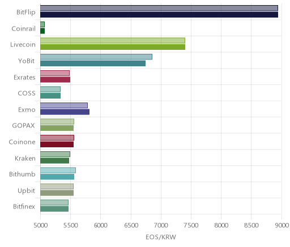
Task: Select the Bithumb turquoise bar
Action: [57, 177]
